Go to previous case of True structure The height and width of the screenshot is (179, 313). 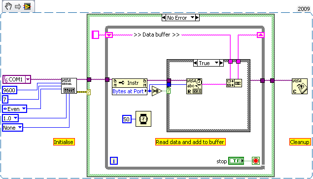195,63
